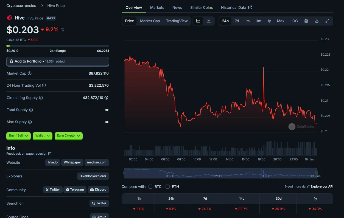344x218 pixels.
Task: Enable the BTC compare checkbox
Action: coord(150,186)
